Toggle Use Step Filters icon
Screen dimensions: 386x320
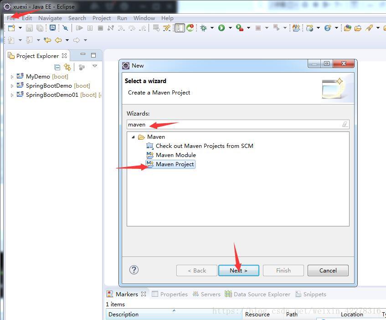(x=167, y=28)
